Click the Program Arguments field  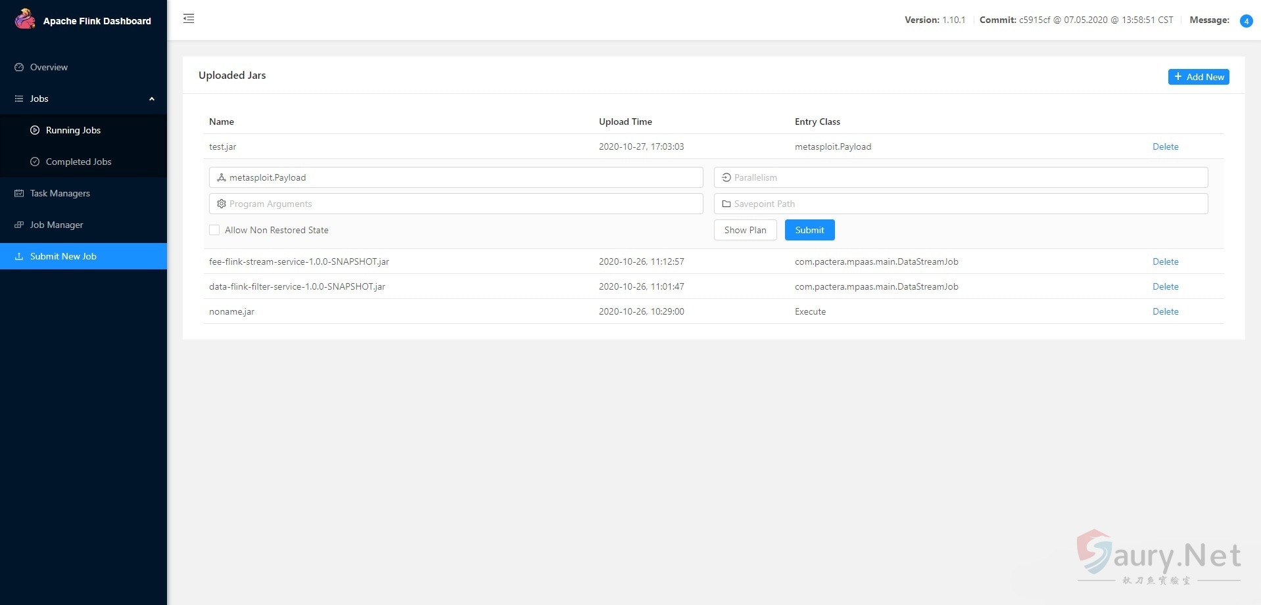click(460, 204)
